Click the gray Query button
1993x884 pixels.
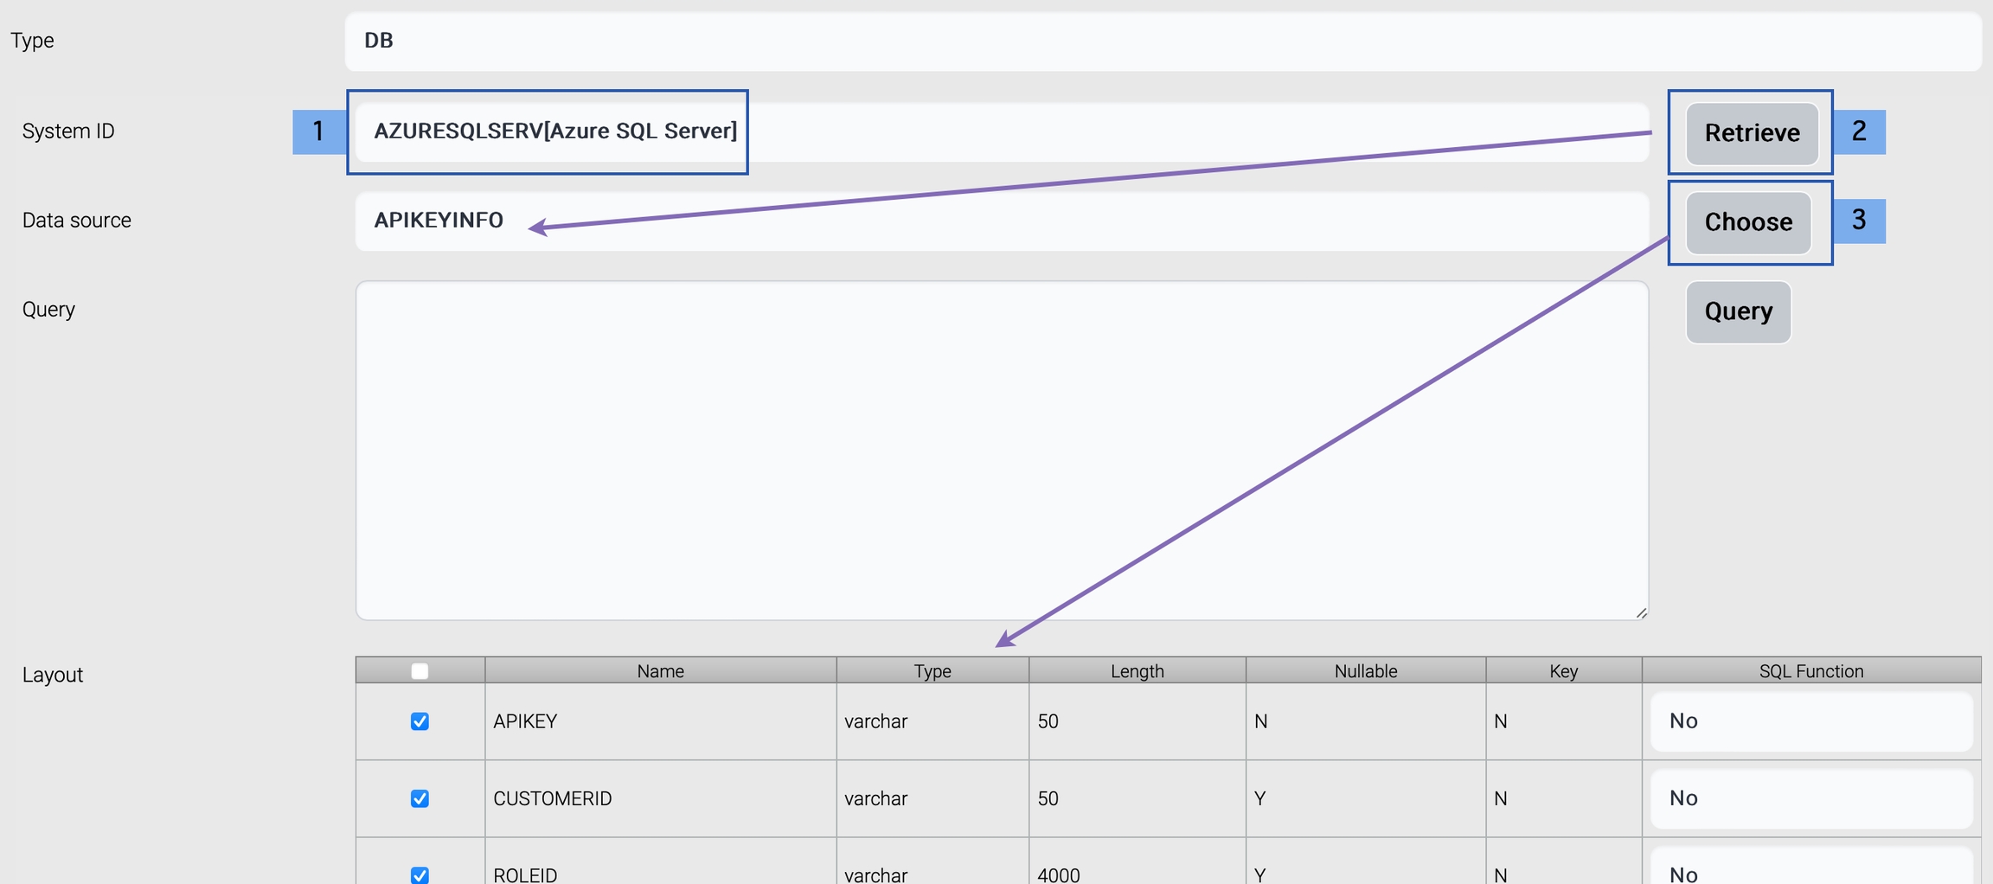pyautogui.click(x=1738, y=311)
